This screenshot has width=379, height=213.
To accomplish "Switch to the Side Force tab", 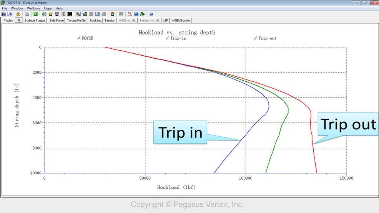I will pos(57,20).
